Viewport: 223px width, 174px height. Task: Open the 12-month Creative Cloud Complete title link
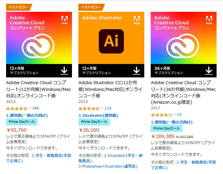[x=36, y=89]
